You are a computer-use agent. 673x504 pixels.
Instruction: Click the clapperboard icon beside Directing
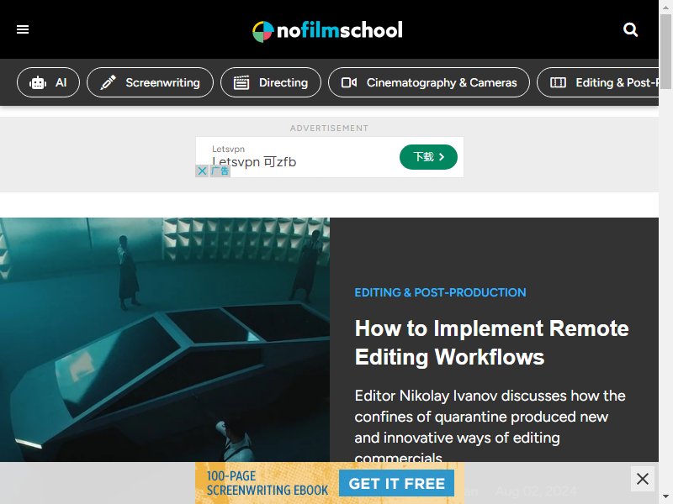pos(241,82)
